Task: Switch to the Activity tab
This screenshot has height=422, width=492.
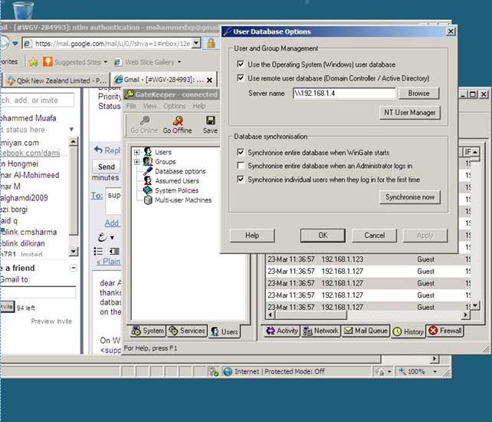Action: click(282, 331)
